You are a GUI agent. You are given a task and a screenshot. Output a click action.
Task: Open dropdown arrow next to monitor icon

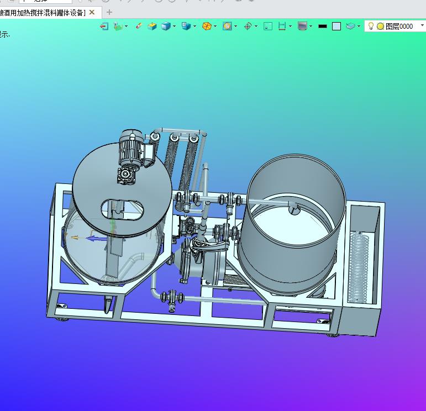(311, 27)
